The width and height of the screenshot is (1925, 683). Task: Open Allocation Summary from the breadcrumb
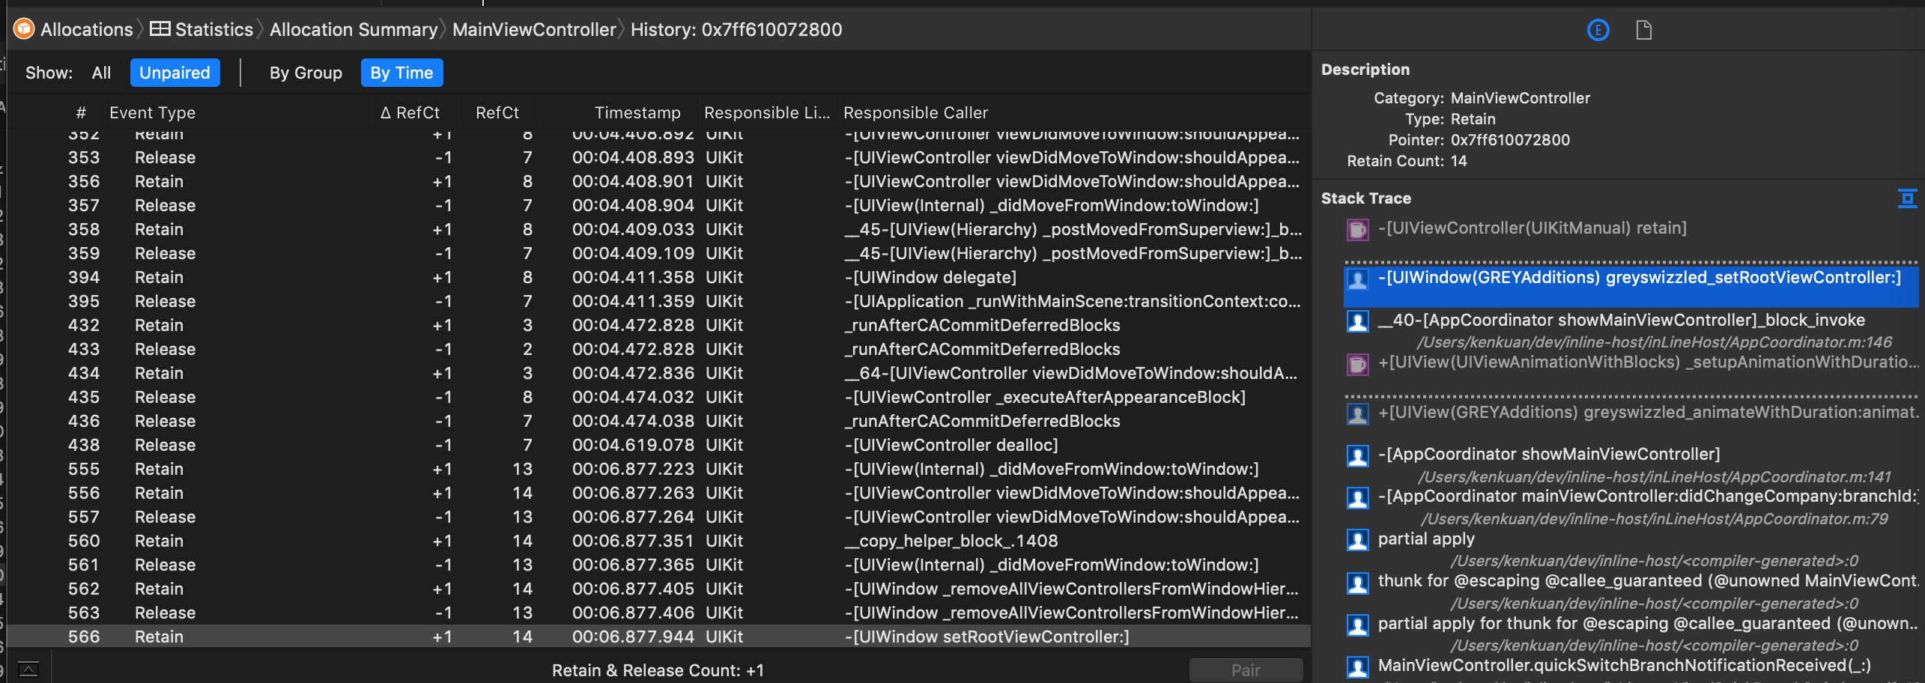354,29
